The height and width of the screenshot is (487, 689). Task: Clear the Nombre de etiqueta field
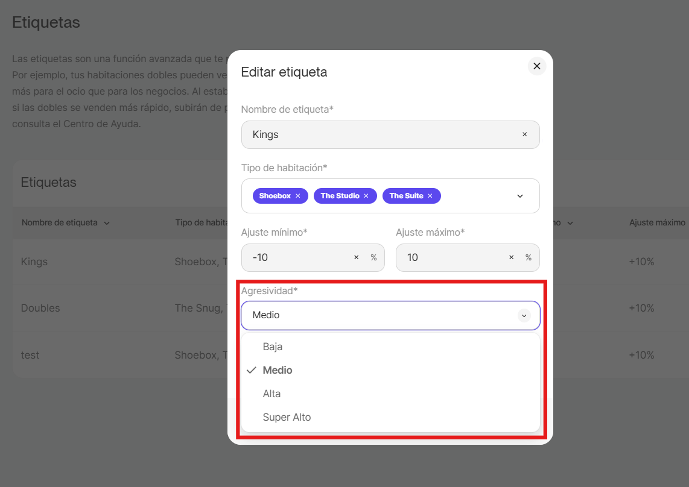(524, 134)
